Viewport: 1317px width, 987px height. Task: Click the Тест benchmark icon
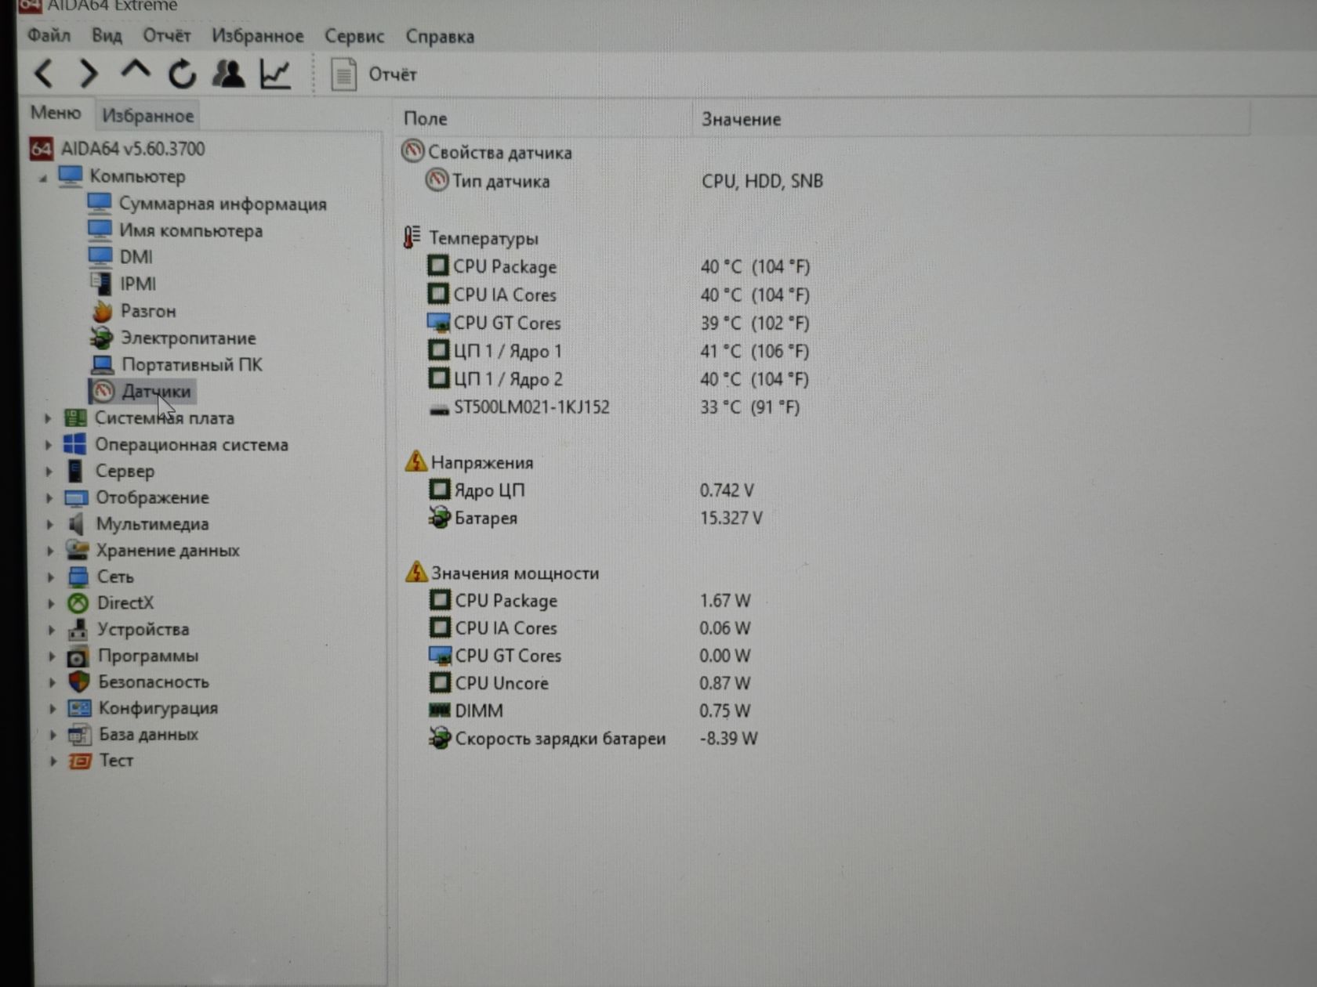[80, 761]
